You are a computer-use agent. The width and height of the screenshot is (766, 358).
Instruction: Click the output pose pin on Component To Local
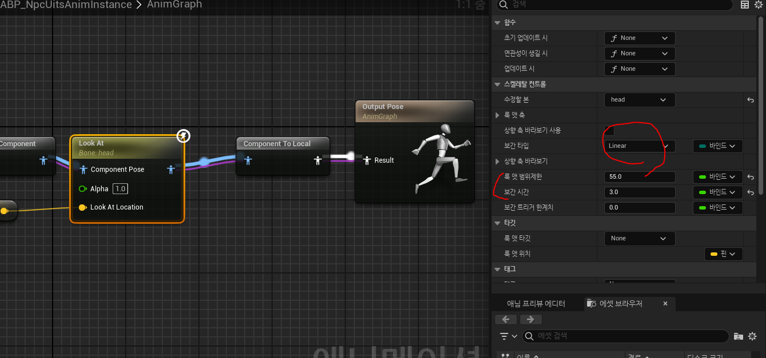(x=318, y=160)
